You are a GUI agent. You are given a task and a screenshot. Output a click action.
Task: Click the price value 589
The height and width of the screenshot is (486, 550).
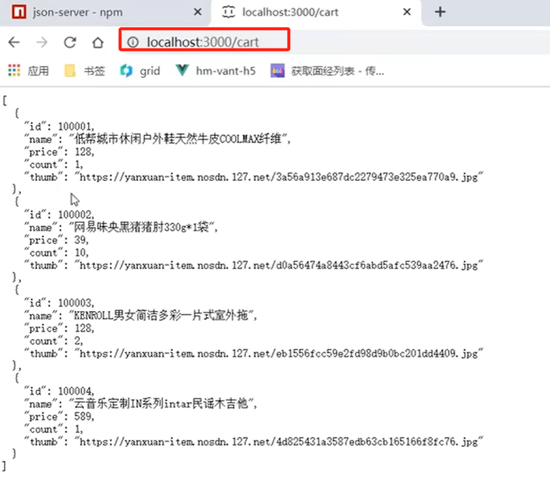[82, 416]
